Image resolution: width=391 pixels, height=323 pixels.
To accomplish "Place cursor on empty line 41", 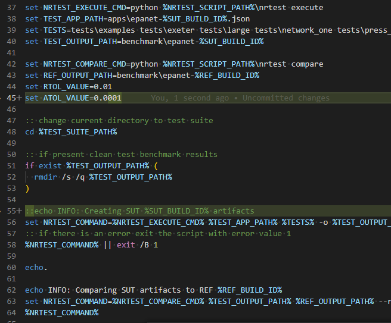I will (x=208, y=53).
